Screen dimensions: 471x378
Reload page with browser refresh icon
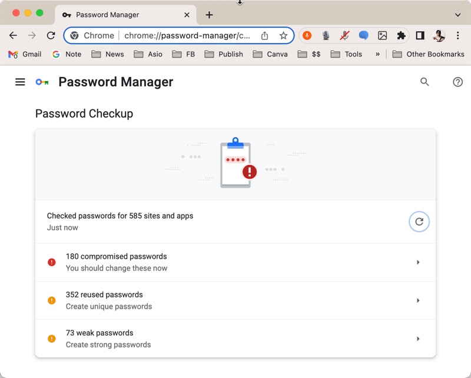[51, 35]
